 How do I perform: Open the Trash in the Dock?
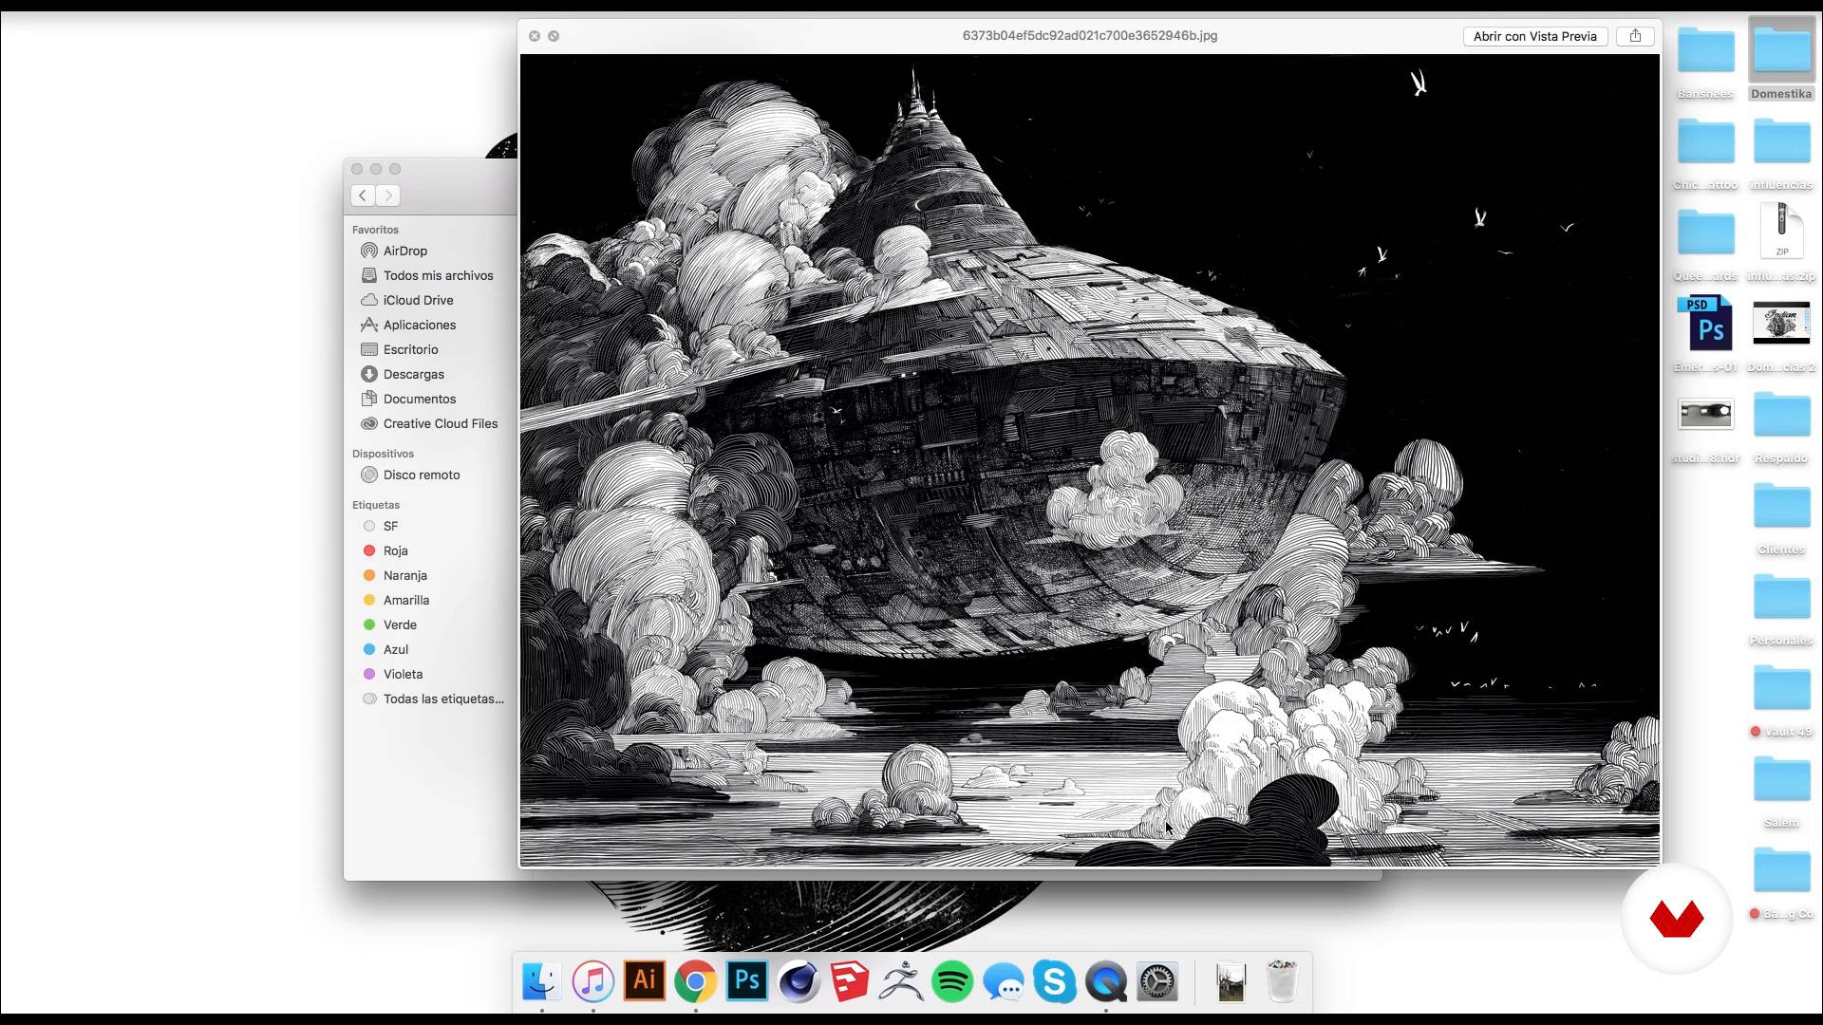[1283, 981]
